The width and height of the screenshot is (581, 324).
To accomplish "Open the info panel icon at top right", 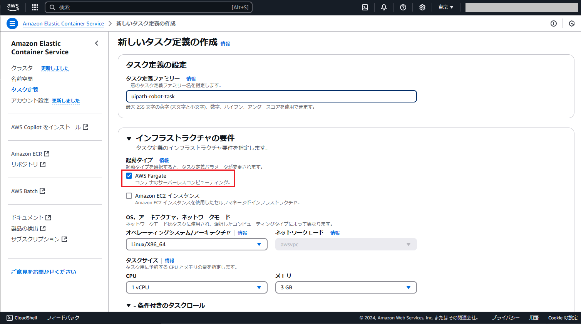I will click(554, 24).
